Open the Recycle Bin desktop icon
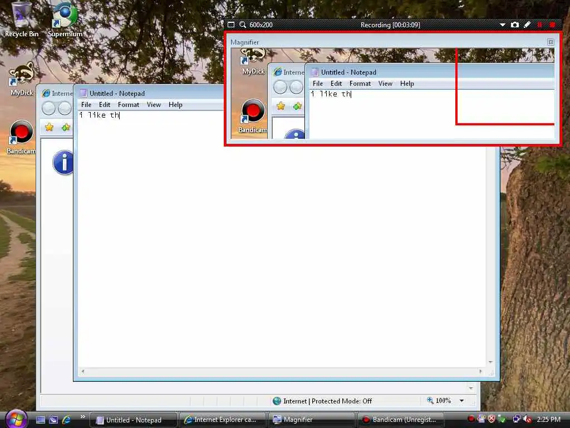This screenshot has height=428, width=570. coord(22,19)
